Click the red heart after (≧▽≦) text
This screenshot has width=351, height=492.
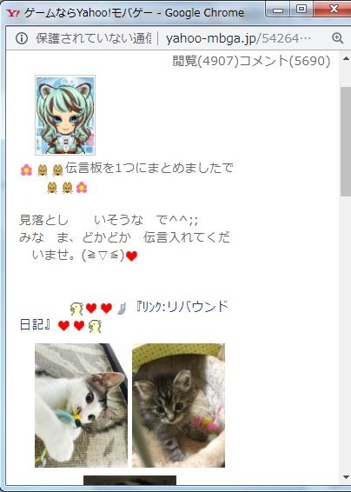(131, 256)
